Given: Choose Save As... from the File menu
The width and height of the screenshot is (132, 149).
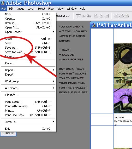Looking at the screenshot, I should (x=28, y=48).
